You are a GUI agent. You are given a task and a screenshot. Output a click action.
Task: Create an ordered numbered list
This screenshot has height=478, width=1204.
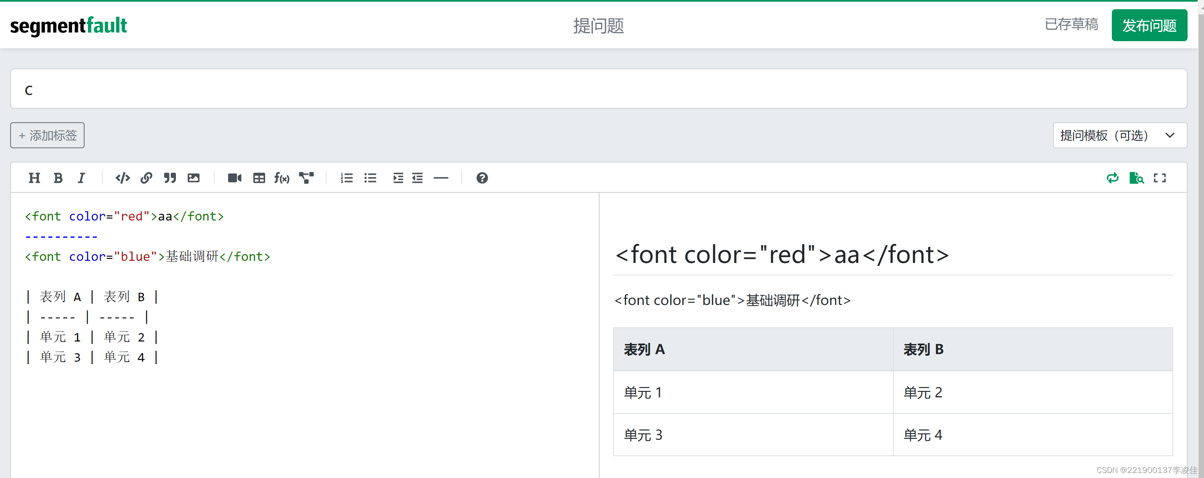[347, 178]
